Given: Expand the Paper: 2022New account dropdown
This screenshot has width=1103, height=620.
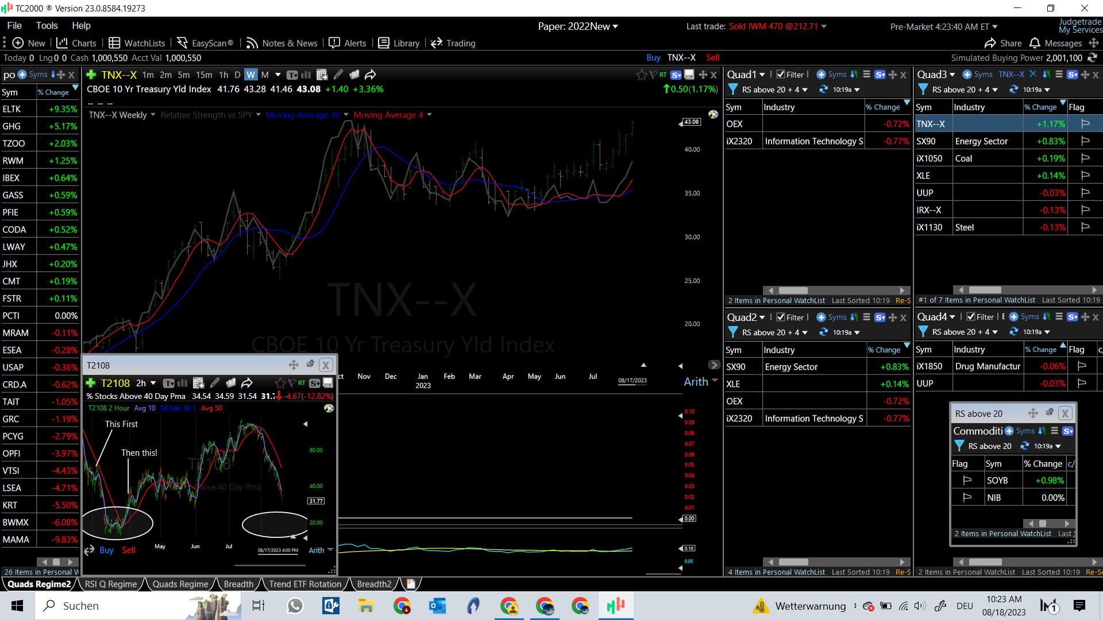Looking at the screenshot, I should point(615,26).
